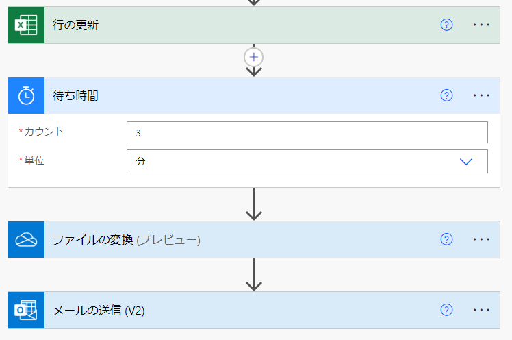The height and width of the screenshot is (340, 512).
Task: Open the 単位 dropdown showing 分
Action: [307, 161]
